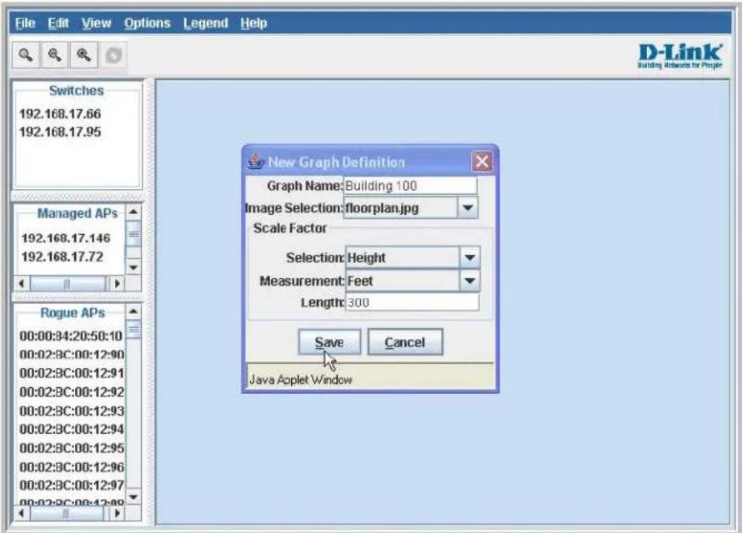The width and height of the screenshot is (742, 533).
Task: Expand the Image Selection dropdown arrow
Action: [468, 208]
